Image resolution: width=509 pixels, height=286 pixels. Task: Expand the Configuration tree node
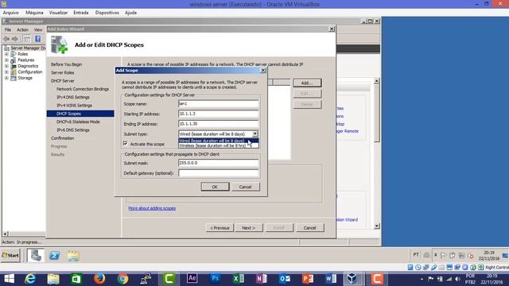[x=6, y=72]
